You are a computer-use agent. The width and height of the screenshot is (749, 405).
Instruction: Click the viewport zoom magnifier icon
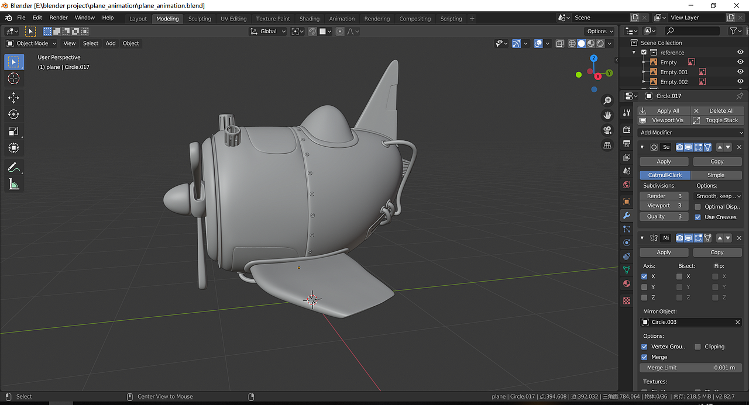click(x=607, y=101)
